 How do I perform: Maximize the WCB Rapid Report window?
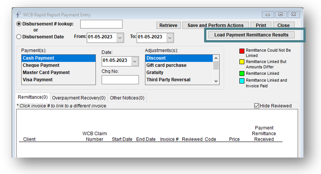[281, 14]
